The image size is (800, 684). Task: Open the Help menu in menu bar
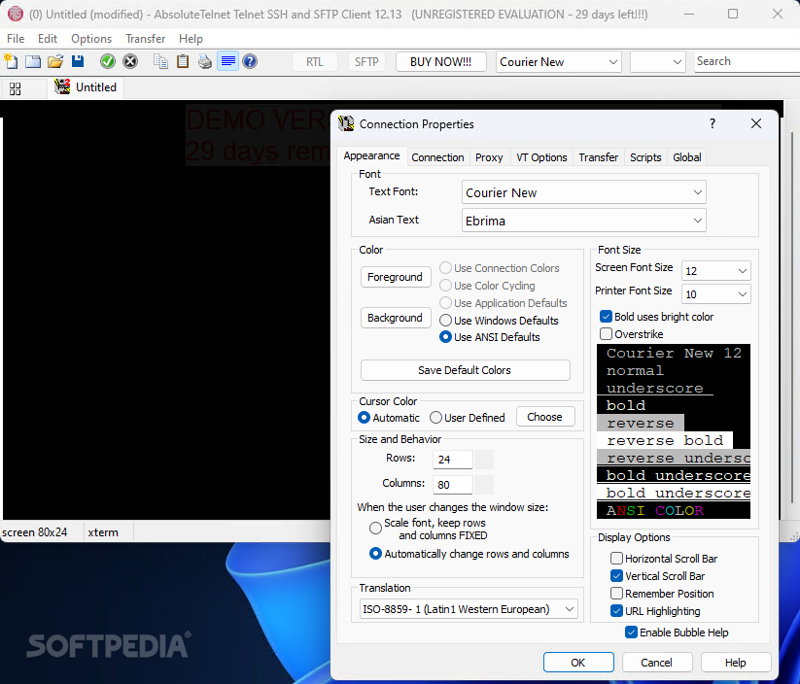pos(191,39)
